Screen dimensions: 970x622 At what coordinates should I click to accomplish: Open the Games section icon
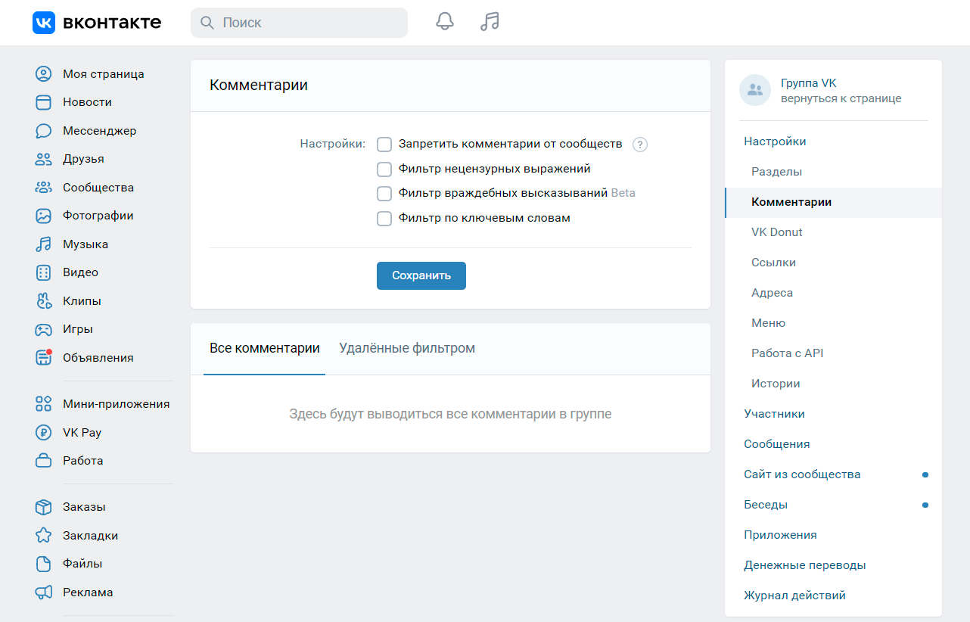pos(44,329)
